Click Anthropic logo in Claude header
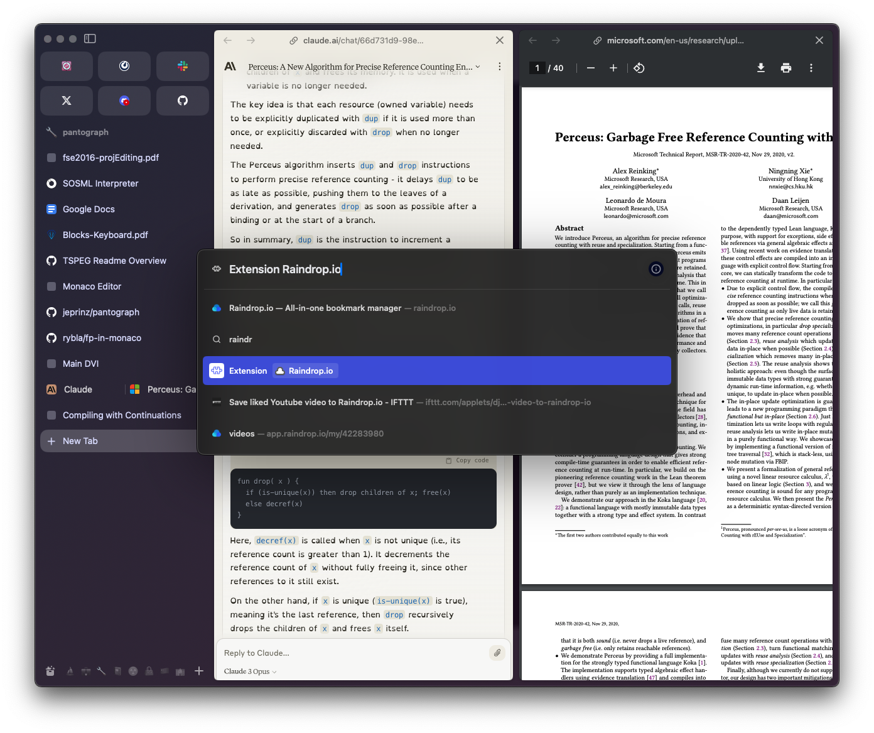Screen dimensions: 874x733 coord(230,67)
